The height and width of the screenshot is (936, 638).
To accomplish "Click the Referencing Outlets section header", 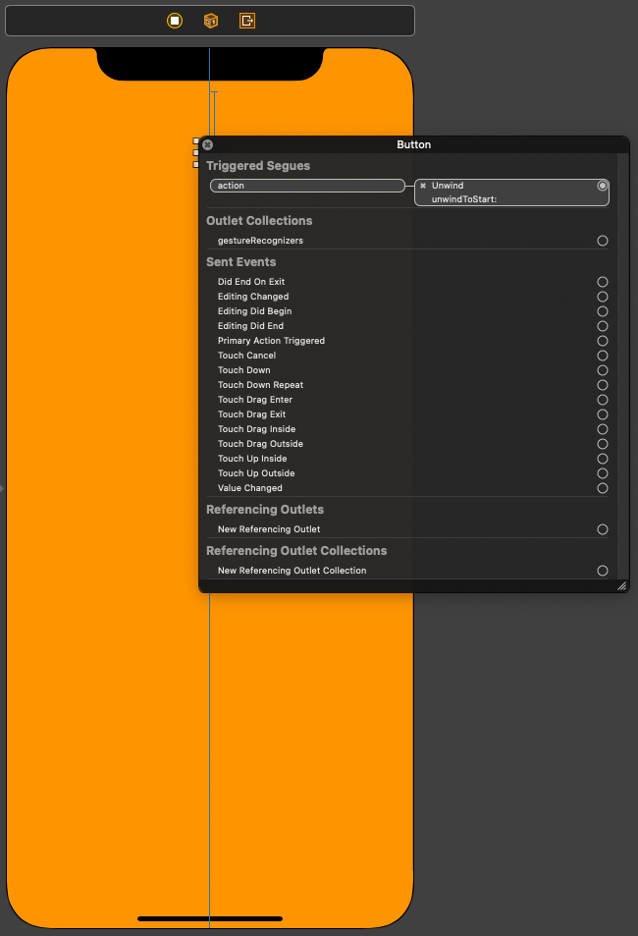I will coord(264,510).
